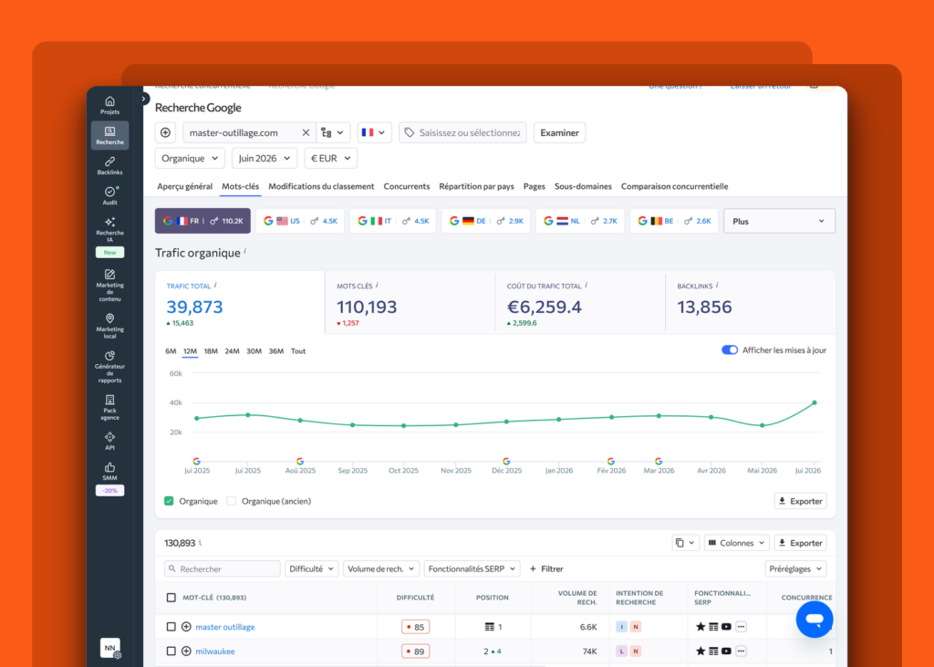Open the Volume de rech. filter
This screenshot has width=934, height=667.
tap(381, 568)
